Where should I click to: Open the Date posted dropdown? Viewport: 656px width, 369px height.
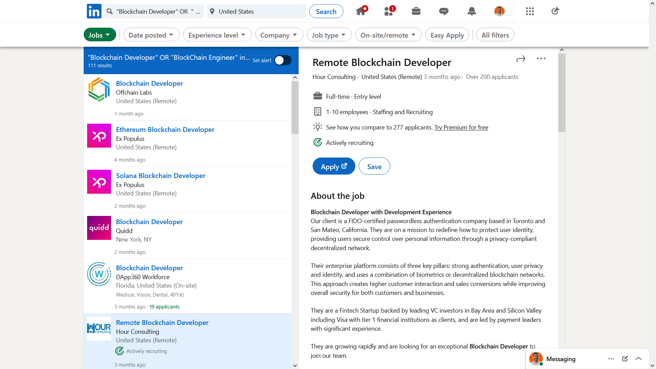click(151, 35)
